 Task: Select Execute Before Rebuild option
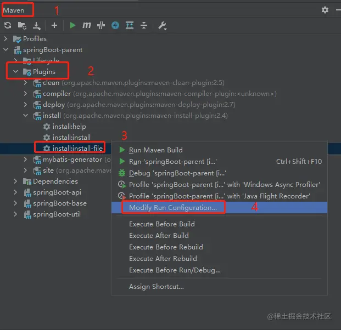pyautogui.click(x=219, y=247)
